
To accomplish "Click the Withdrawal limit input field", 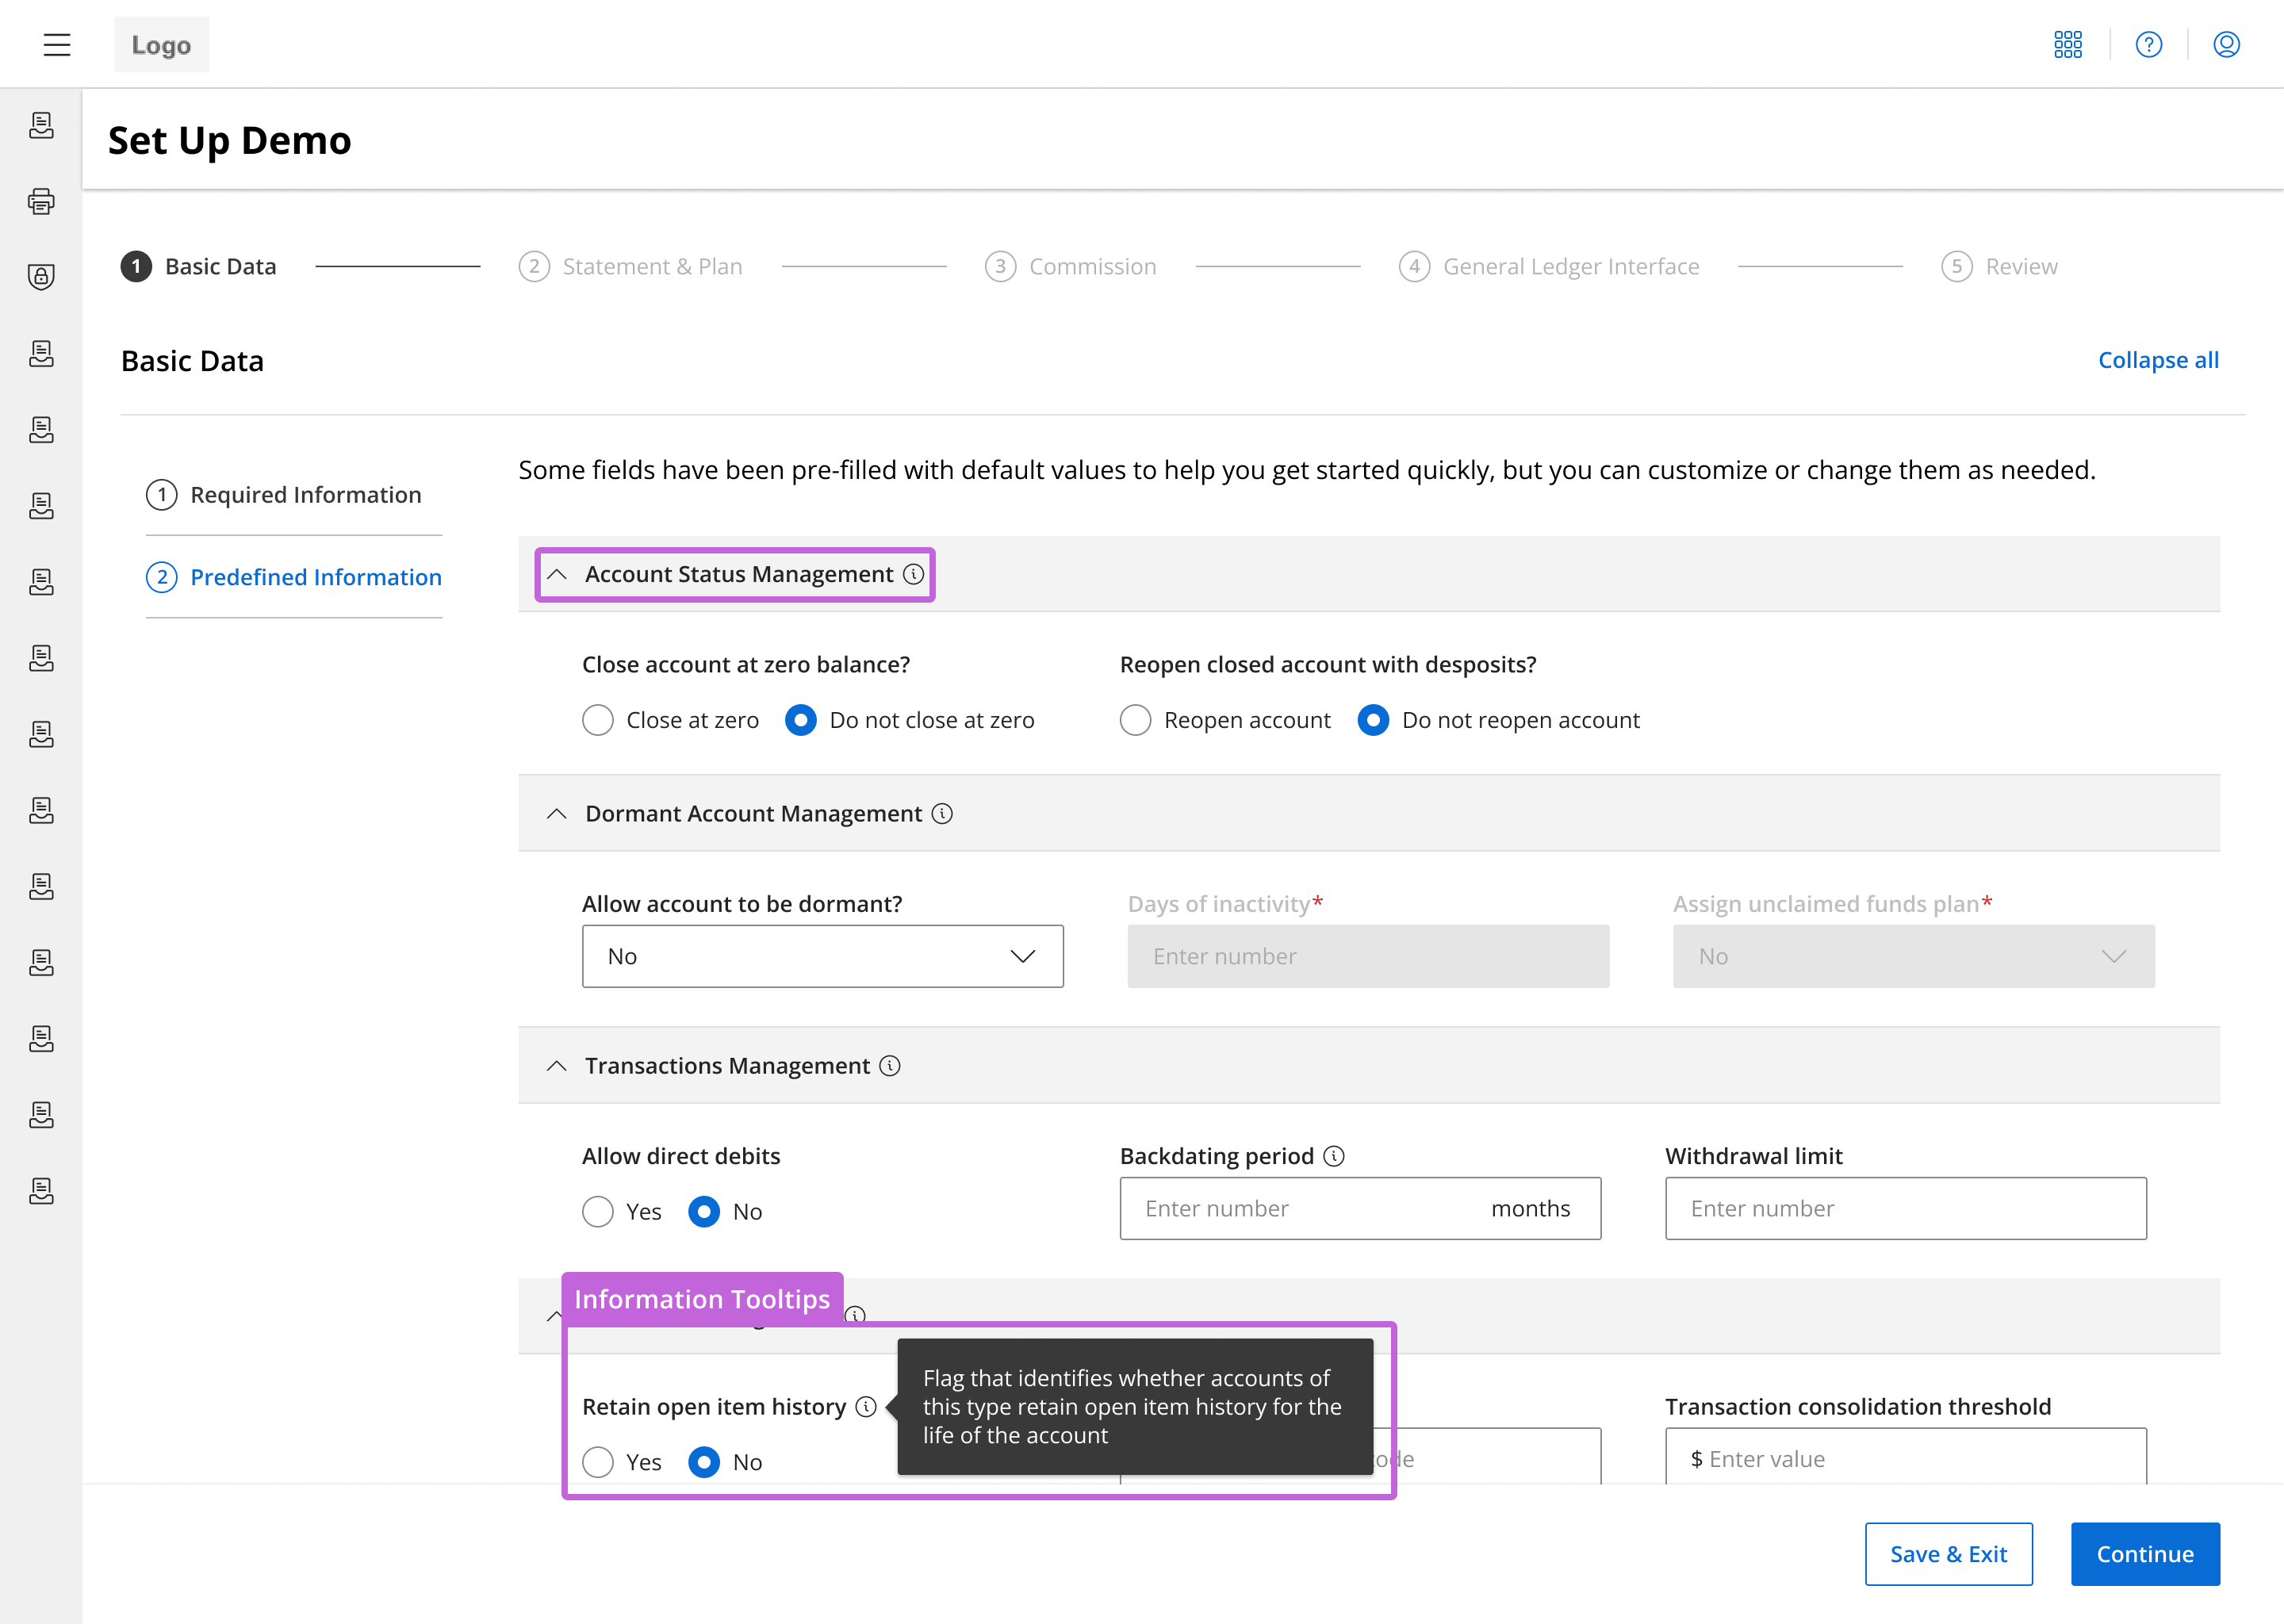I will [1905, 1208].
